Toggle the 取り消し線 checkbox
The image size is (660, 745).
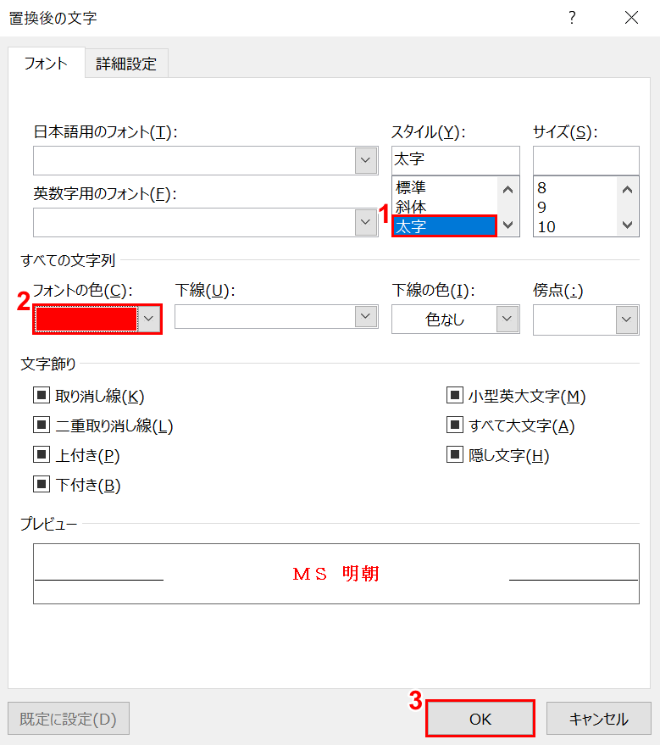[x=42, y=395]
